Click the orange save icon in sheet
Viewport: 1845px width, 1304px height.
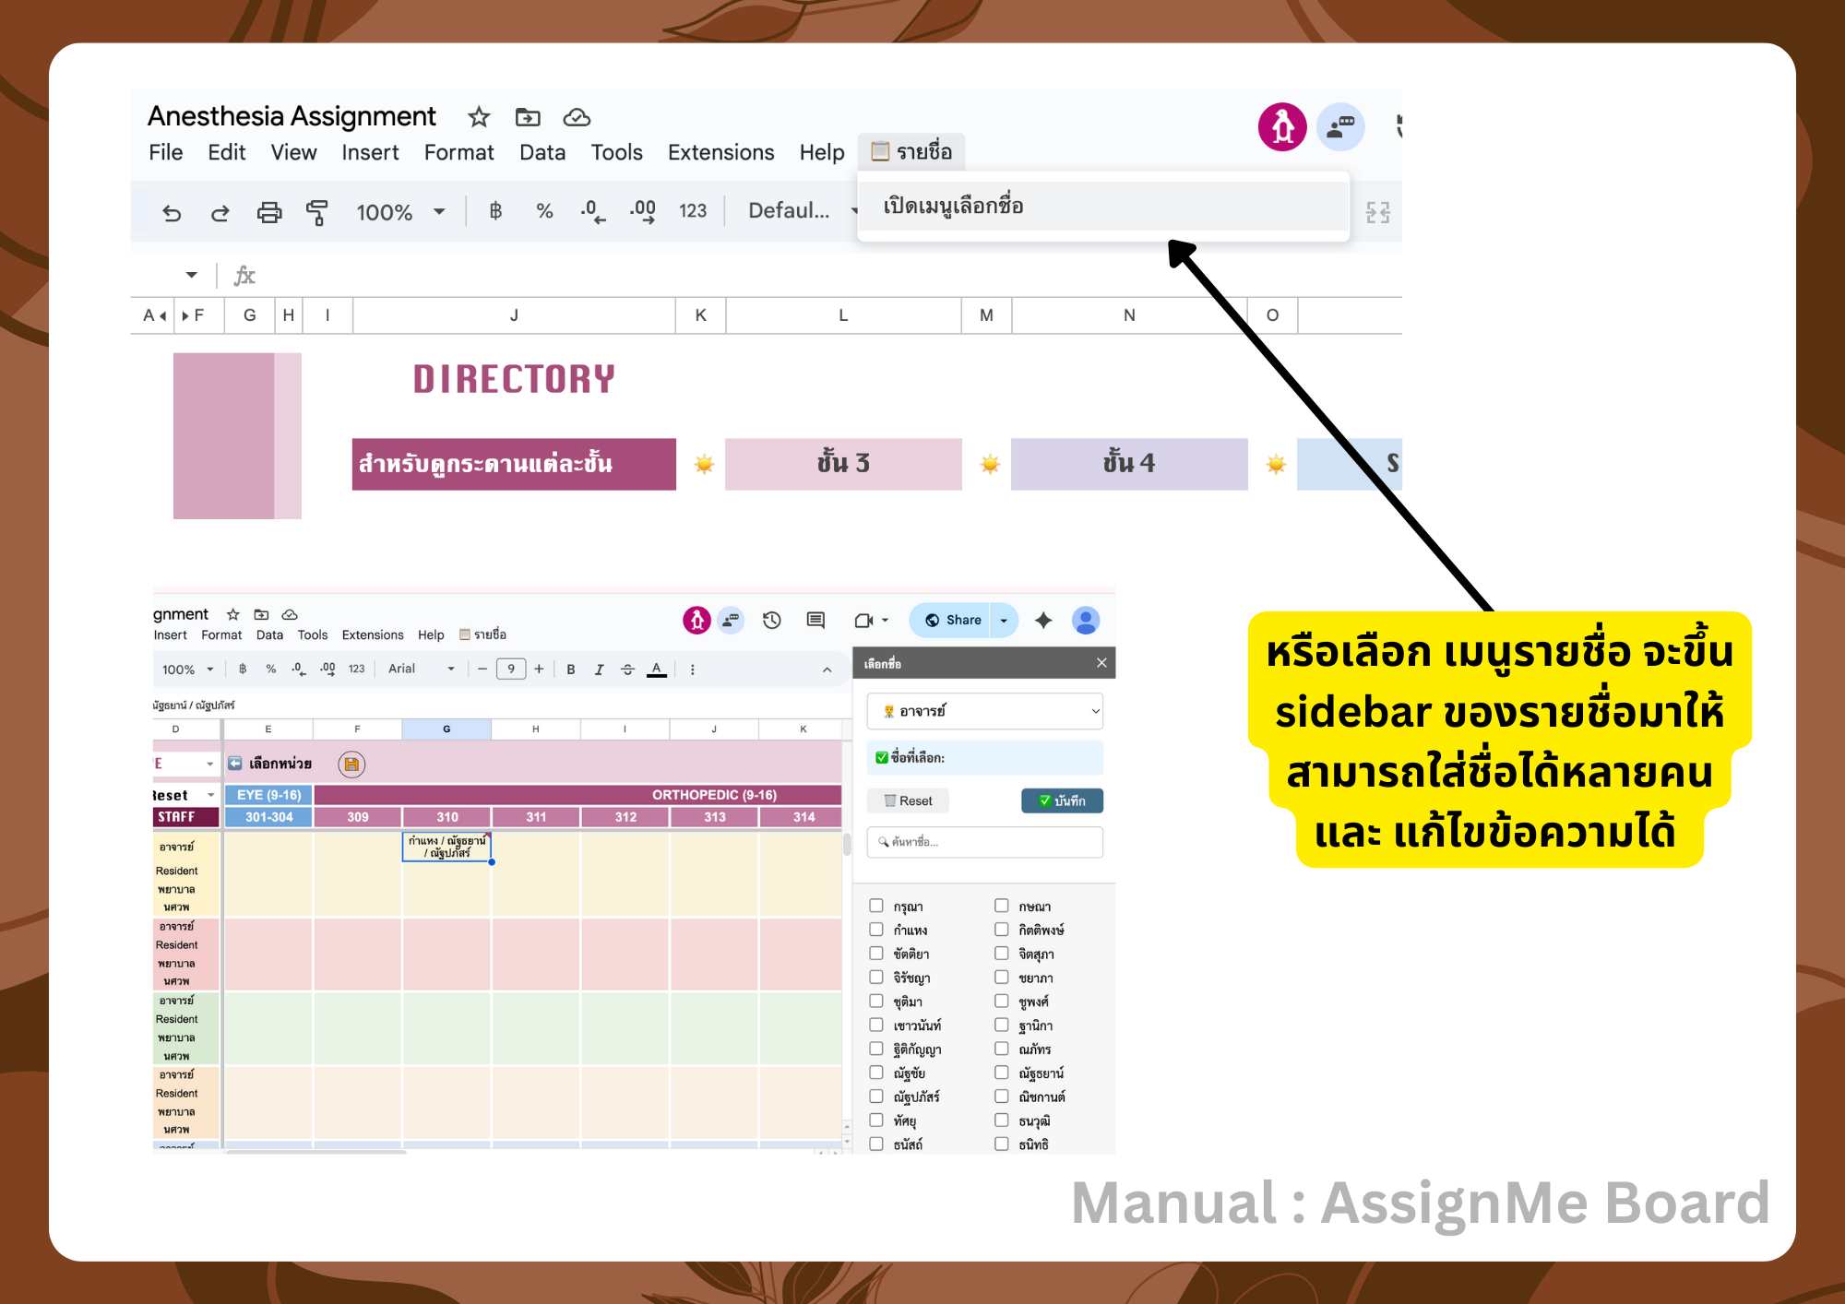coord(351,764)
